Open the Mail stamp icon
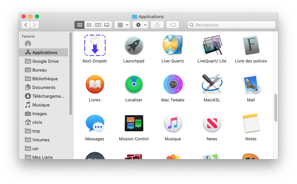297x184 pixels. [x=252, y=85]
